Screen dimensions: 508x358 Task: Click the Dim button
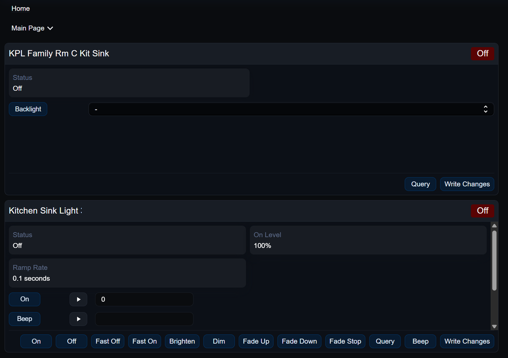(x=219, y=341)
